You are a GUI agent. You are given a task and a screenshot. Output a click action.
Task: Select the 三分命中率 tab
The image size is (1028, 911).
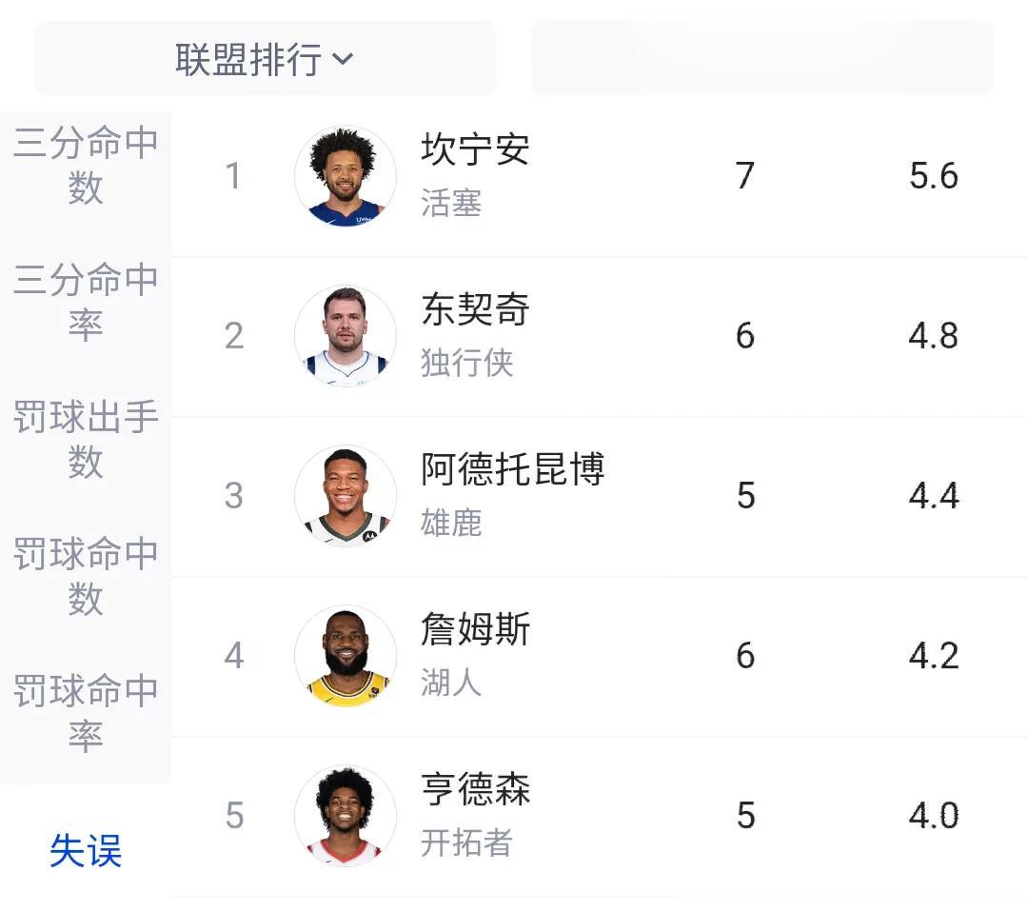pyautogui.click(x=86, y=303)
